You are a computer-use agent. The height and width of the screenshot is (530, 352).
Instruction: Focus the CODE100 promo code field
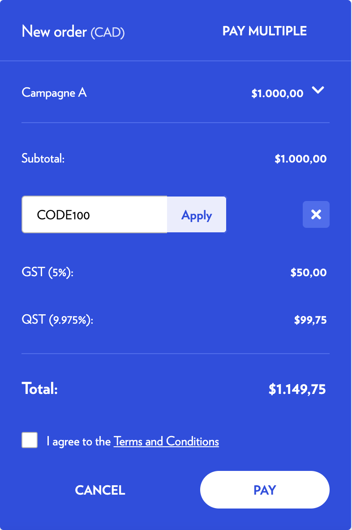coord(94,215)
